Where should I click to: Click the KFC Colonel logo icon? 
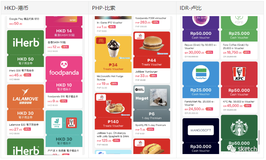click(239, 74)
